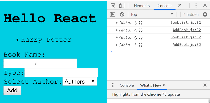Close the bottom drawer
This screenshot has height=103, width=210.
tap(205, 85)
